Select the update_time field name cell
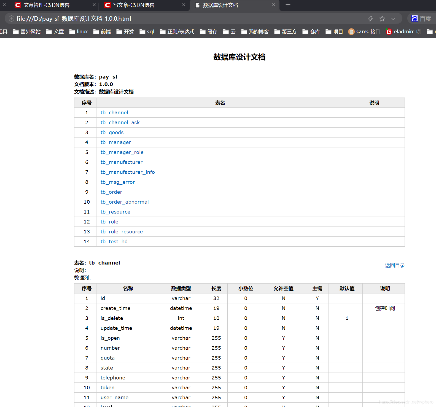 (127, 328)
